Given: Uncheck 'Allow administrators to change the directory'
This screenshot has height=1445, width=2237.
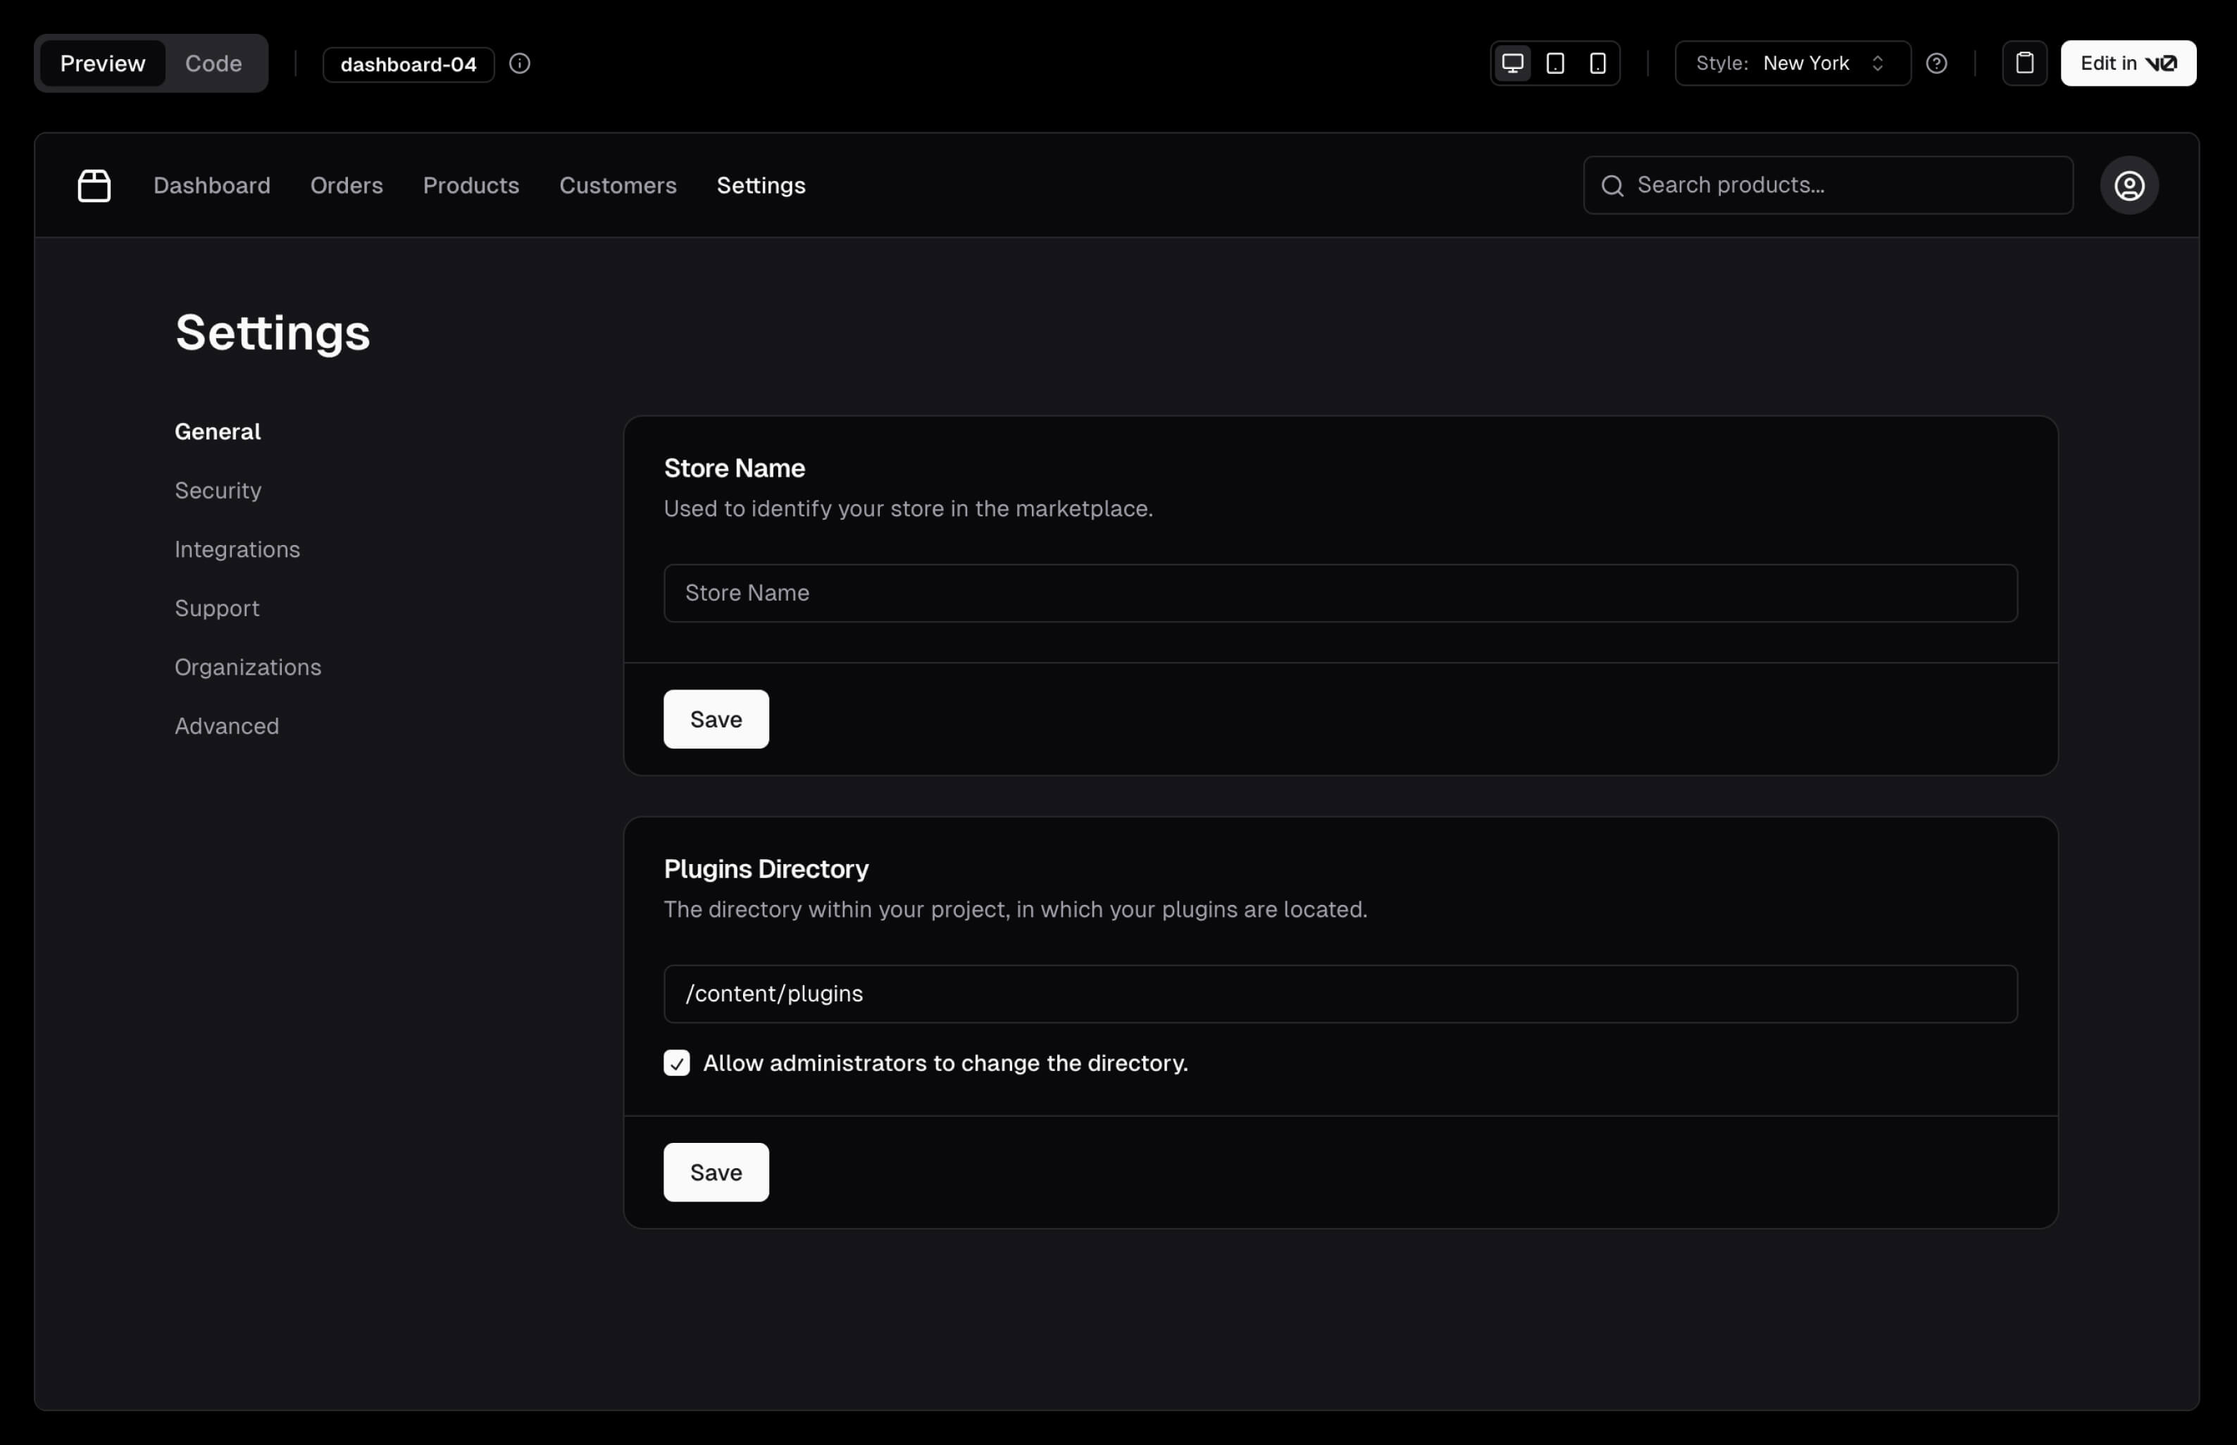Looking at the screenshot, I should [x=678, y=1063].
